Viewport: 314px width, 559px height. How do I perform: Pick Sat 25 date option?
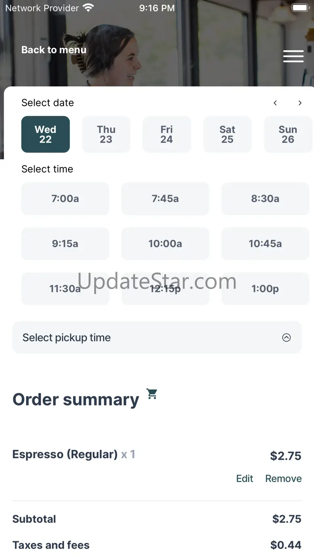[x=227, y=134]
